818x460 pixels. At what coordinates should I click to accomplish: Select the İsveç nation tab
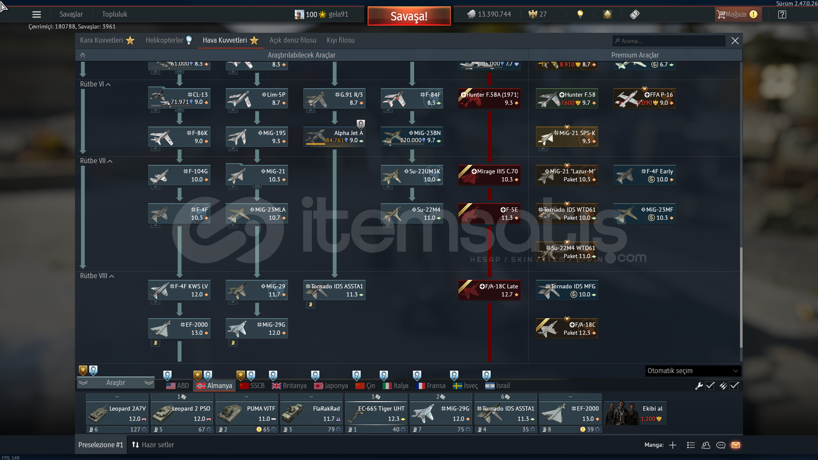(x=465, y=386)
